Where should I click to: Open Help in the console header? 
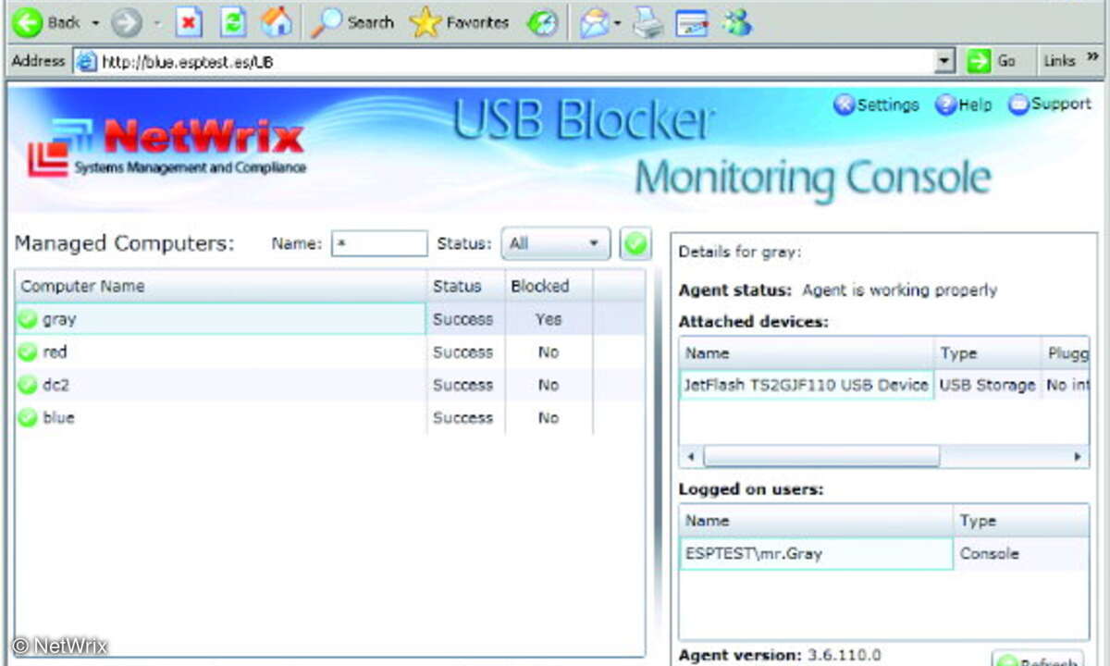click(963, 105)
